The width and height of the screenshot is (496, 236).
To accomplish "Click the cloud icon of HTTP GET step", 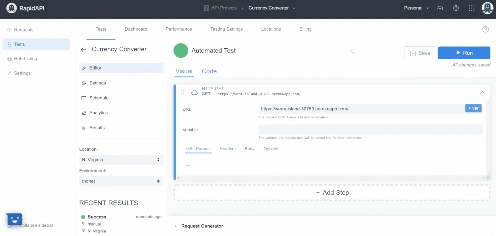I will point(194,92).
